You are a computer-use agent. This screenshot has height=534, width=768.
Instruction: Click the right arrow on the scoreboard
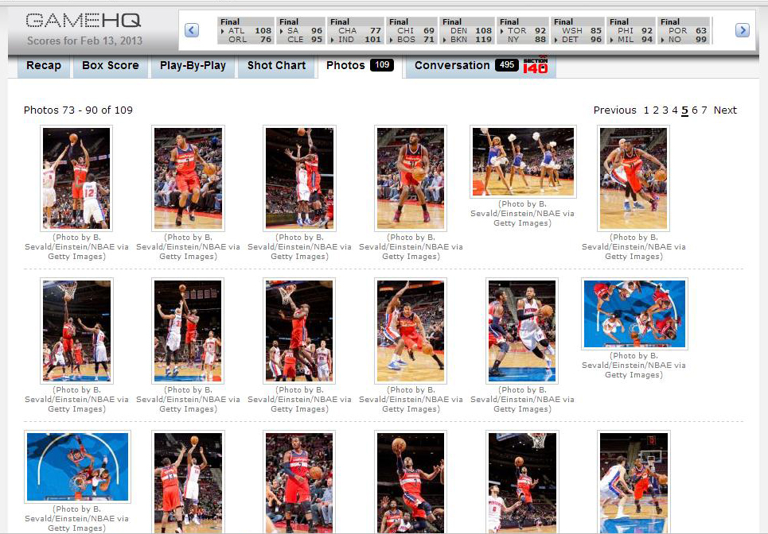pyautogui.click(x=742, y=30)
